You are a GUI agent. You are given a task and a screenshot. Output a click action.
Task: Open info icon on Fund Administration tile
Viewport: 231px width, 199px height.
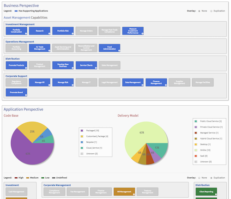119,51
